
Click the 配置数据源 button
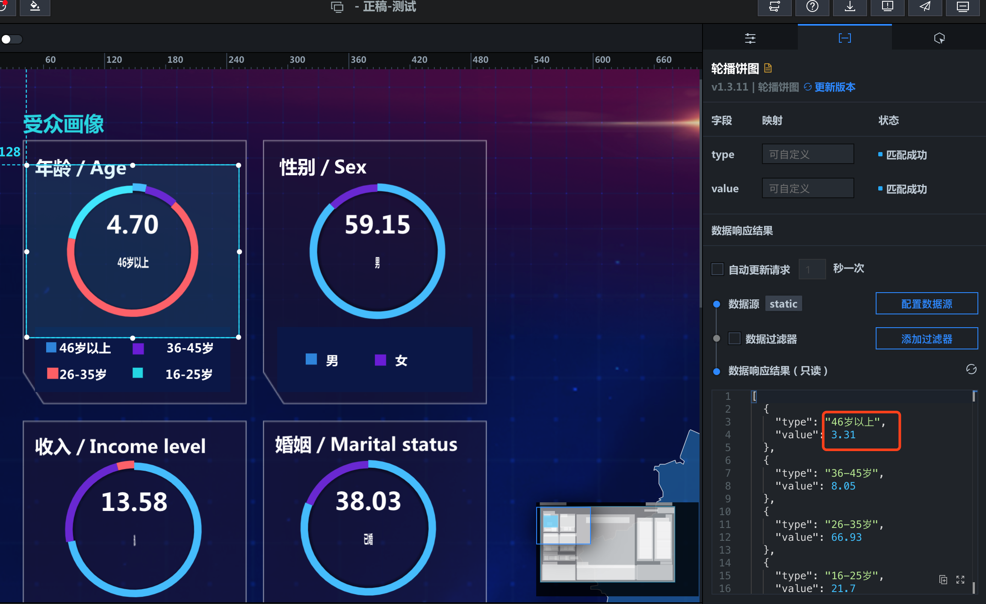click(927, 304)
